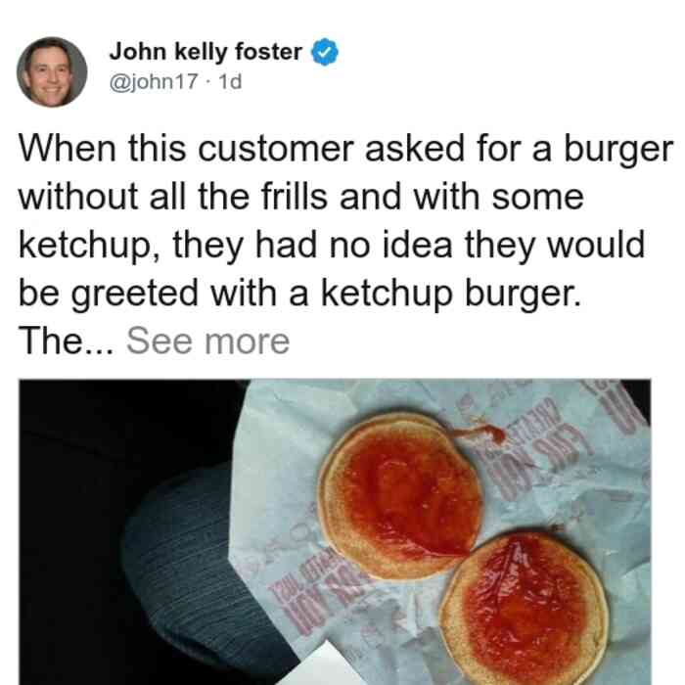Click the truncated 'The...' text
685x685 pixels.
coord(67,342)
